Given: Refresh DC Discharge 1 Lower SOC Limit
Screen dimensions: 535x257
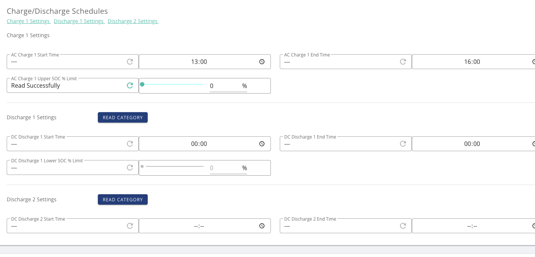Looking at the screenshot, I should (x=130, y=167).
